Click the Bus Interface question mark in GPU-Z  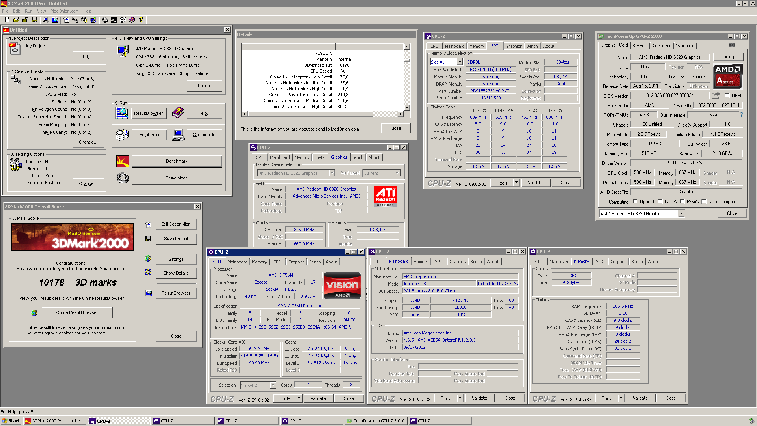pyautogui.click(x=741, y=115)
